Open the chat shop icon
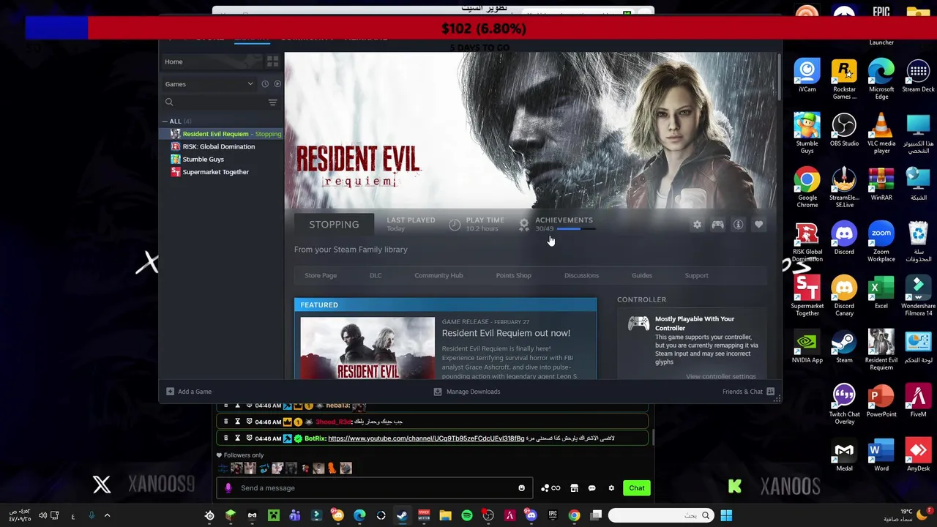Screen dimensions: 937x527 coord(575,488)
